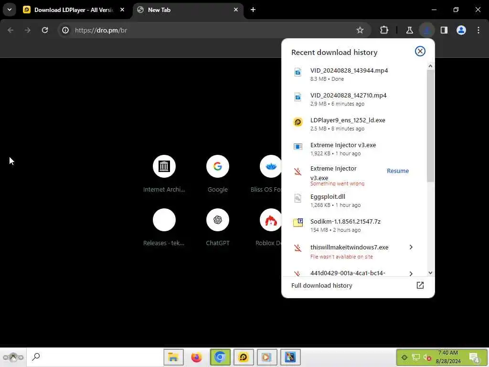Open the clock showing 7:40 AM
The height and width of the screenshot is (367, 489).
tap(448, 357)
